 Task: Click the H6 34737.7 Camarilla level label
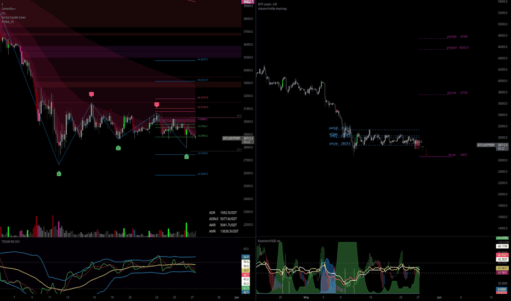click(203, 60)
